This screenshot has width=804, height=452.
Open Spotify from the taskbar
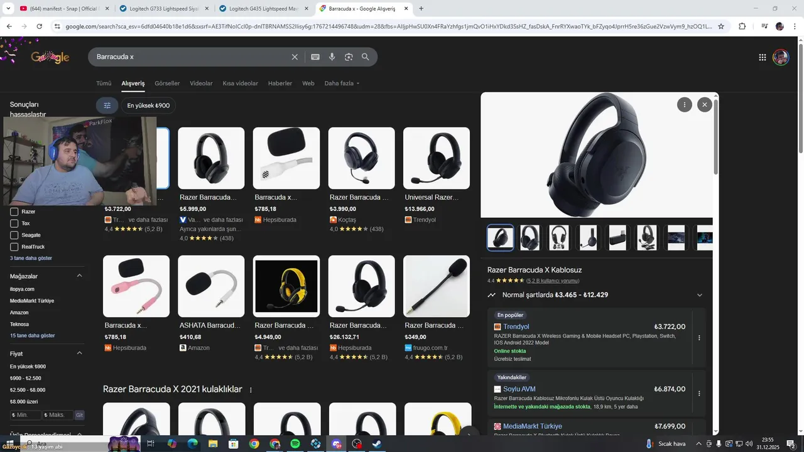coord(295,444)
